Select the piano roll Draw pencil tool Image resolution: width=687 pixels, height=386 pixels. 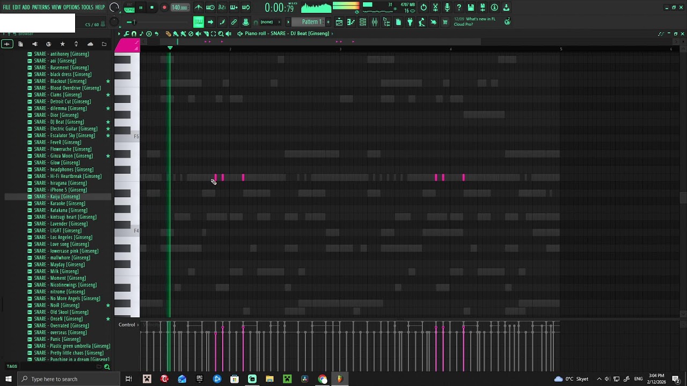point(168,34)
